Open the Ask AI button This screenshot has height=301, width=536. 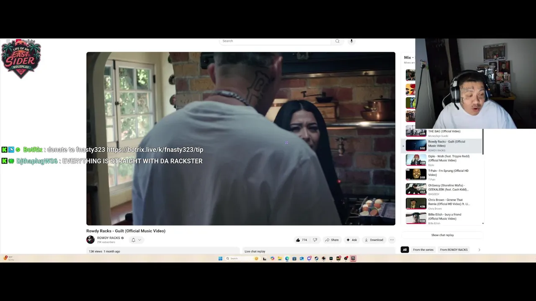[351, 240]
